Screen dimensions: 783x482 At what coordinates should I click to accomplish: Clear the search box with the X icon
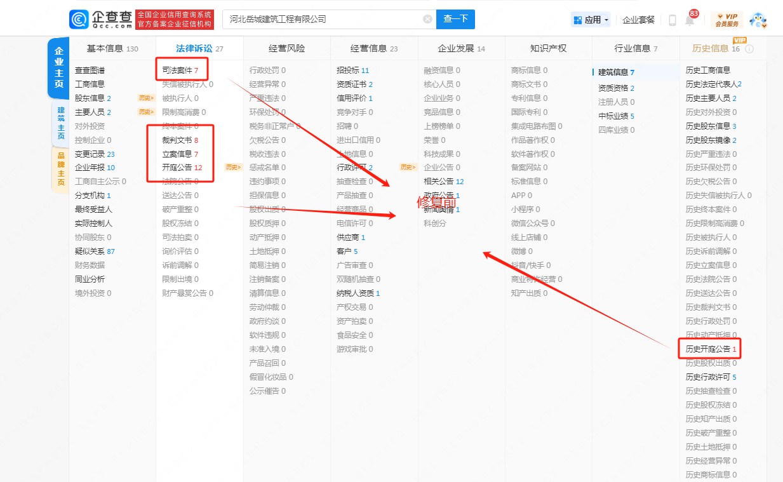pyautogui.click(x=427, y=19)
